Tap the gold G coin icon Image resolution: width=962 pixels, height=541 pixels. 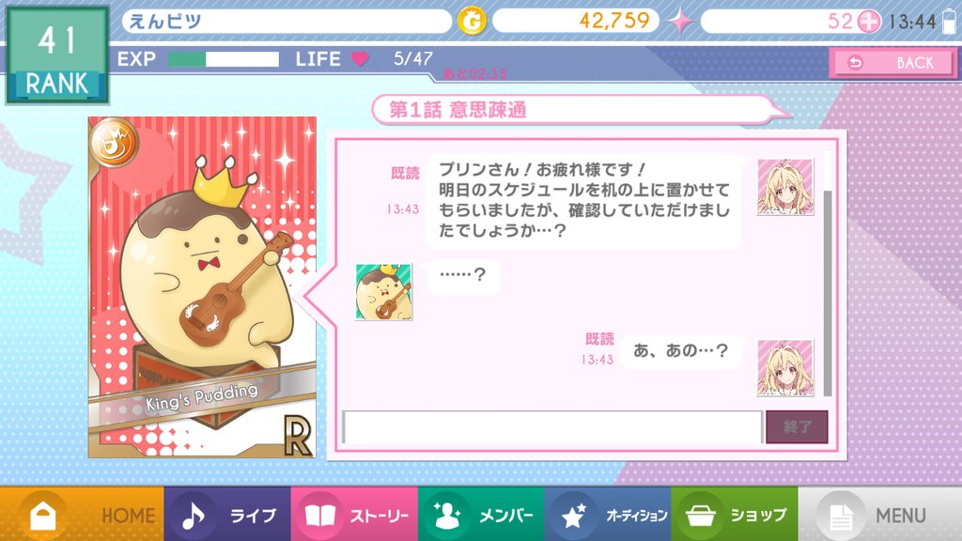click(x=472, y=22)
